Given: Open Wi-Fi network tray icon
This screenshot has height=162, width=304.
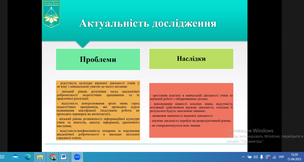Looking at the screenshot, I should click(x=274, y=157).
